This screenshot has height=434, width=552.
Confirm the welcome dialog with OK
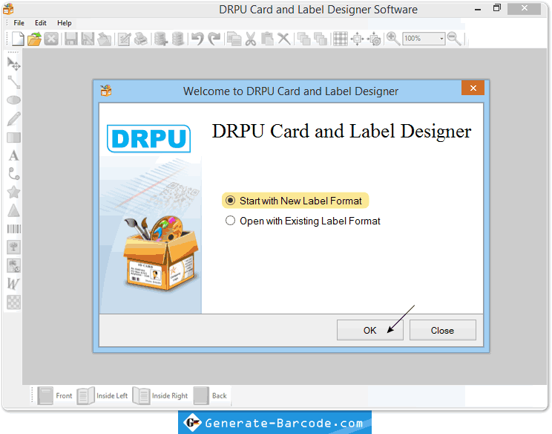coord(370,331)
